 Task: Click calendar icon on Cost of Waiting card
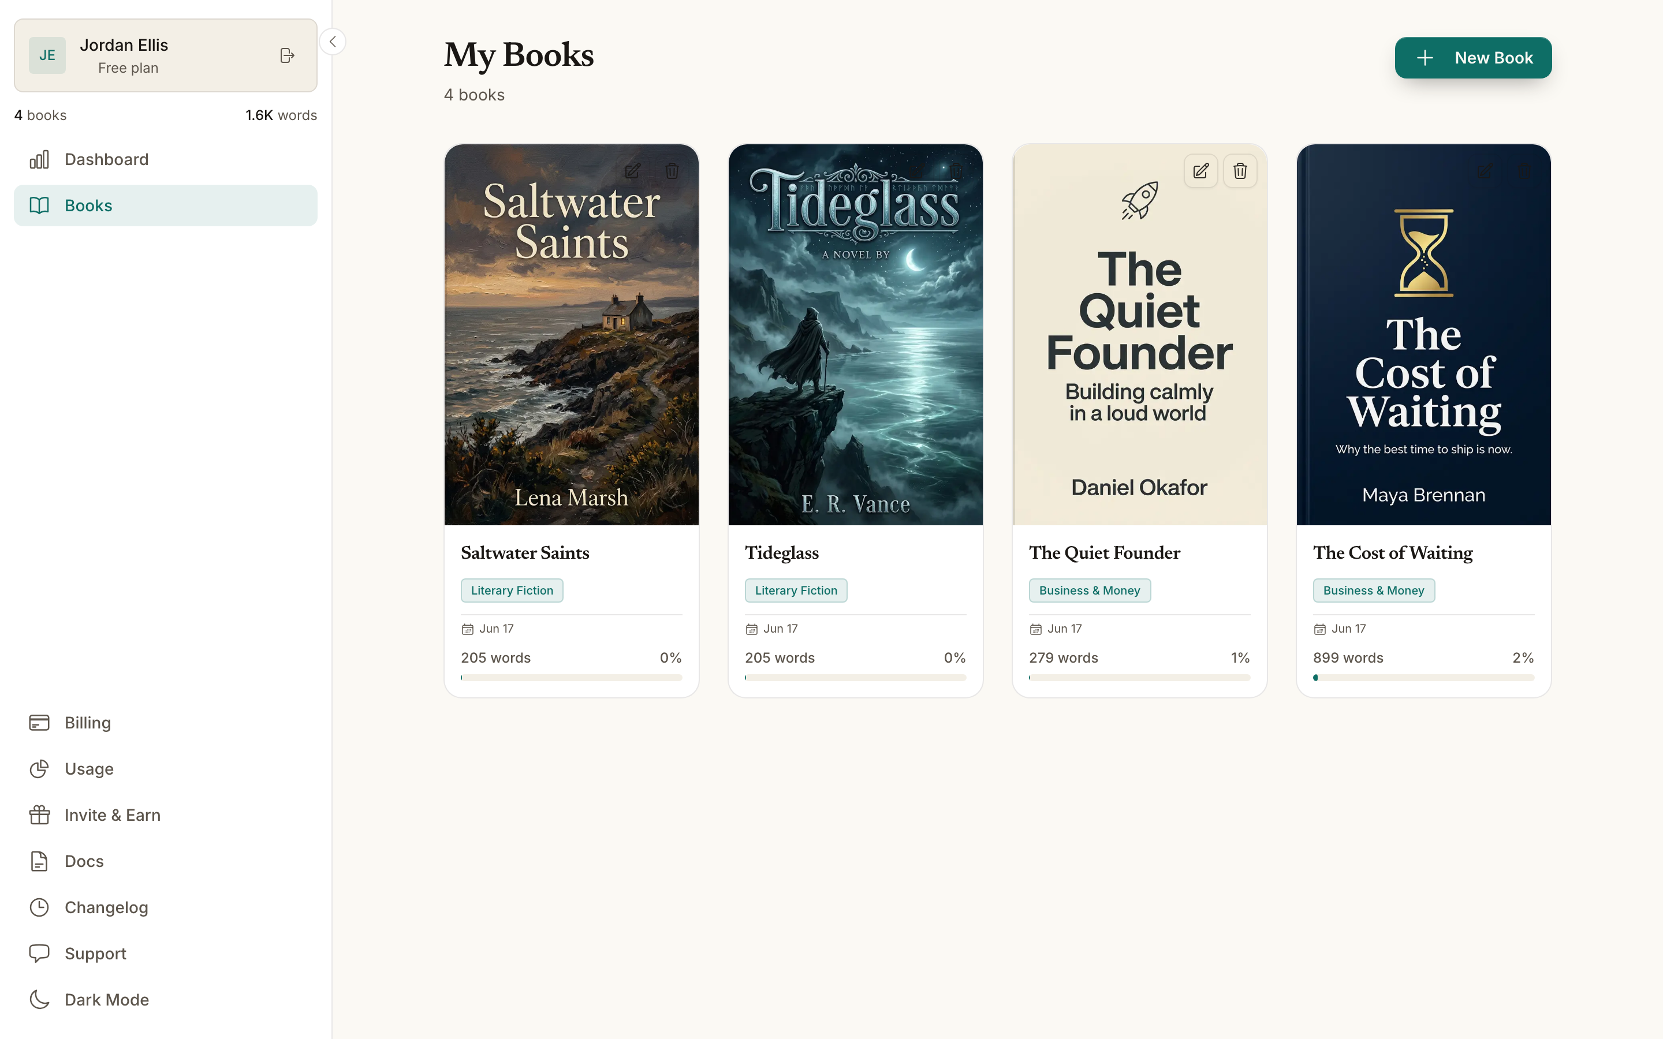click(1319, 629)
